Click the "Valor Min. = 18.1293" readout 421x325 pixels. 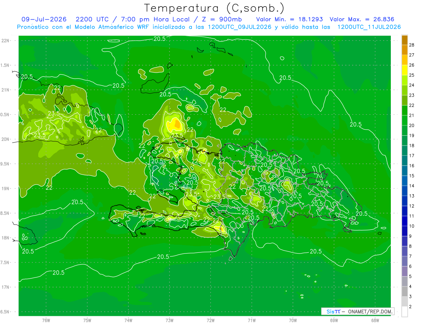coord(289,19)
